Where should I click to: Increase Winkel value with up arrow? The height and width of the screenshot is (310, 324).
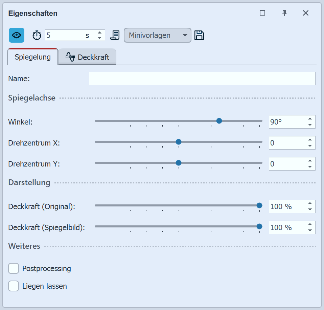pyautogui.click(x=310, y=119)
